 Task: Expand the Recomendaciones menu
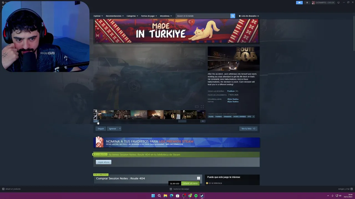(x=115, y=16)
